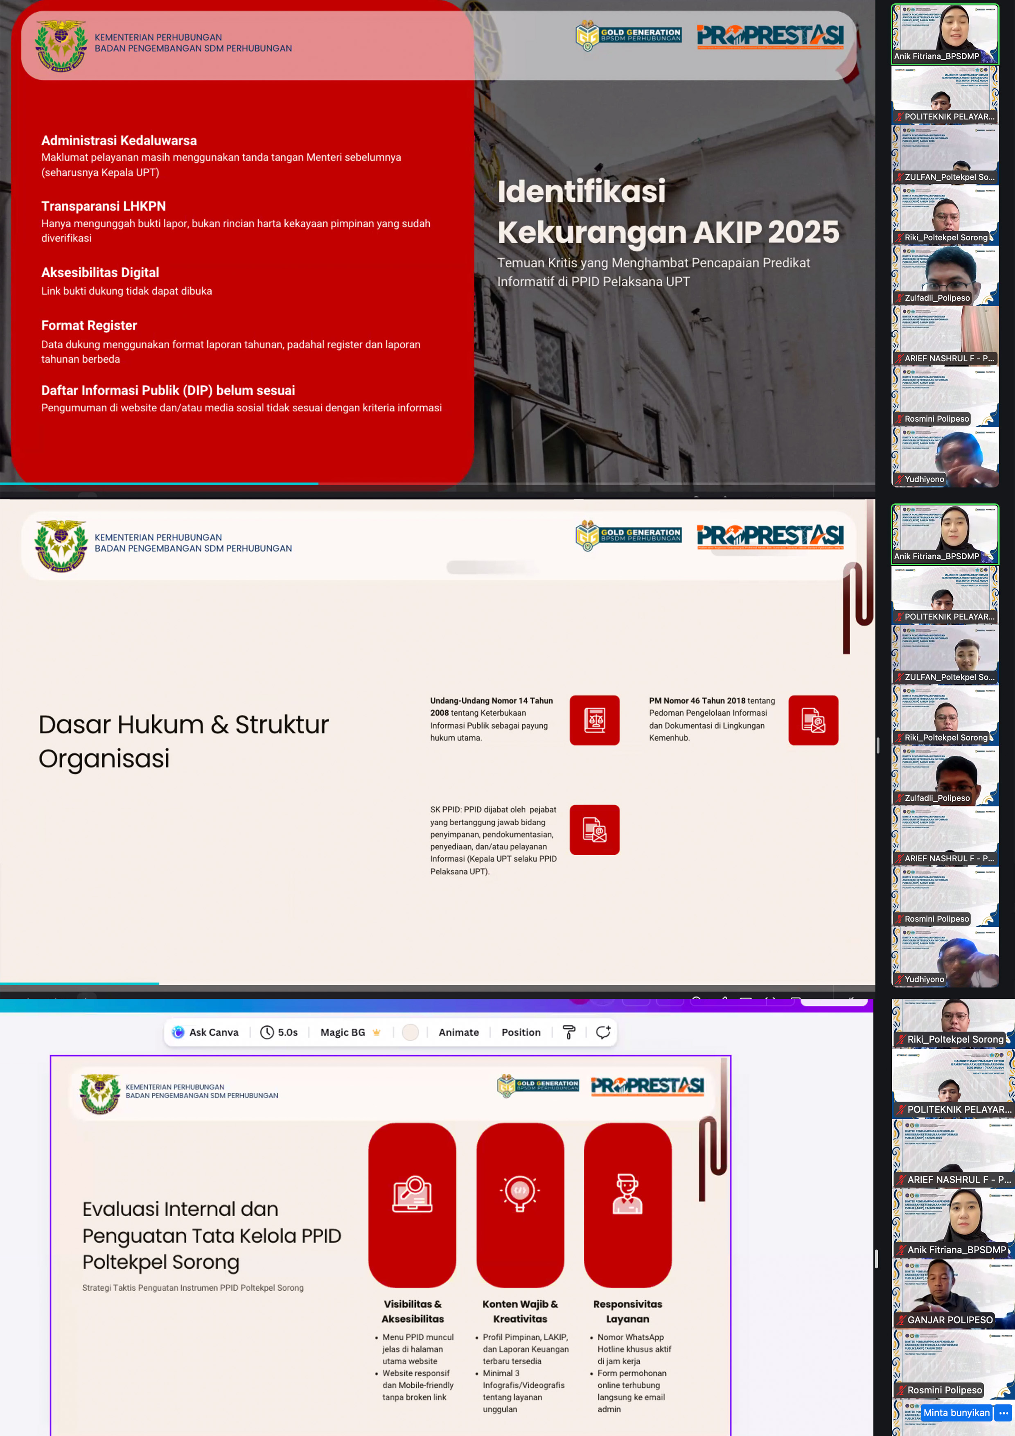Viewport: 1015px width, 1436px height.
Task: Click the add comment speech bubble icon
Action: point(603,1032)
